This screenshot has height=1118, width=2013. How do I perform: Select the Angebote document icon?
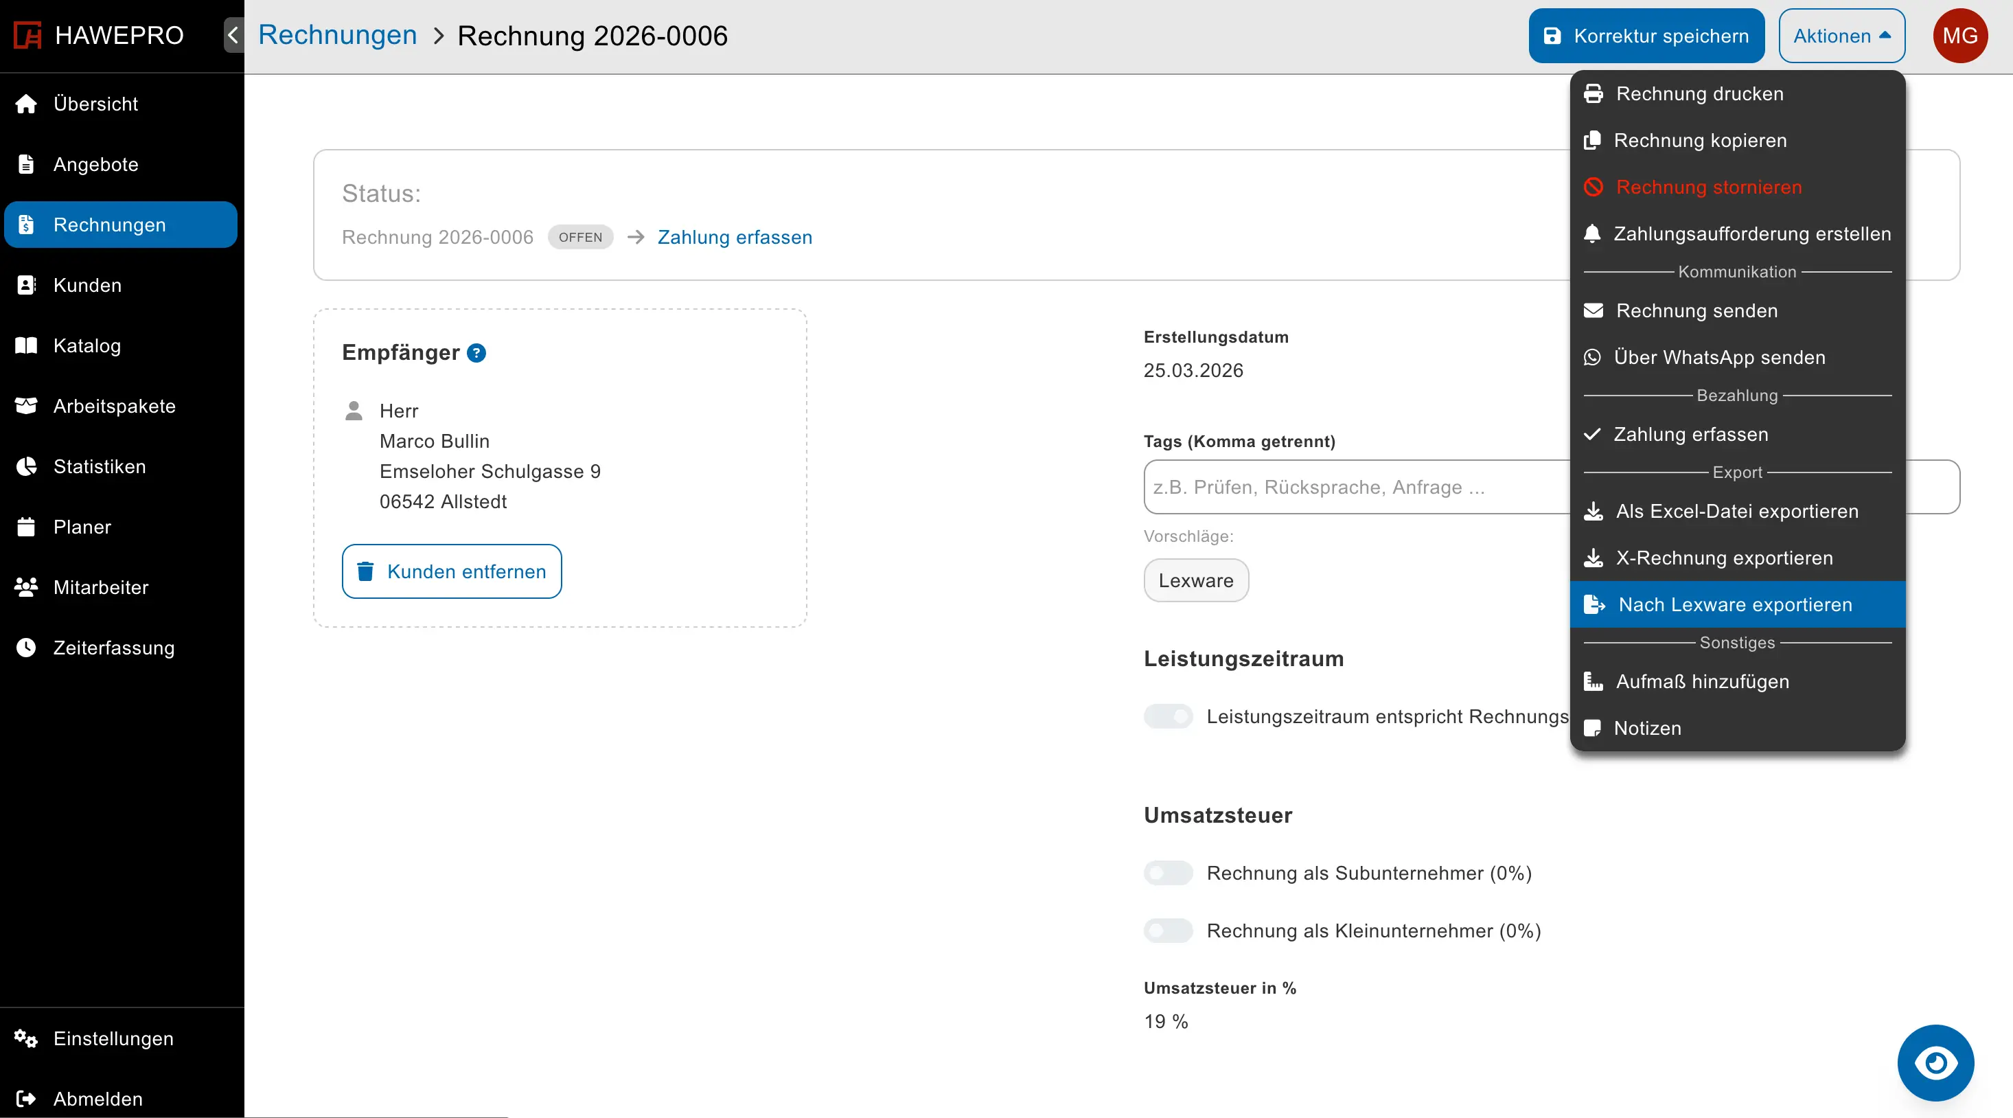coord(26,163)
